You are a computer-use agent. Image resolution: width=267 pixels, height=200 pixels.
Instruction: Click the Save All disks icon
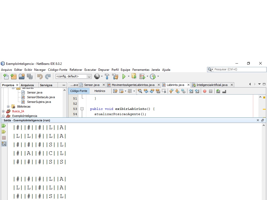click(30, 77)
